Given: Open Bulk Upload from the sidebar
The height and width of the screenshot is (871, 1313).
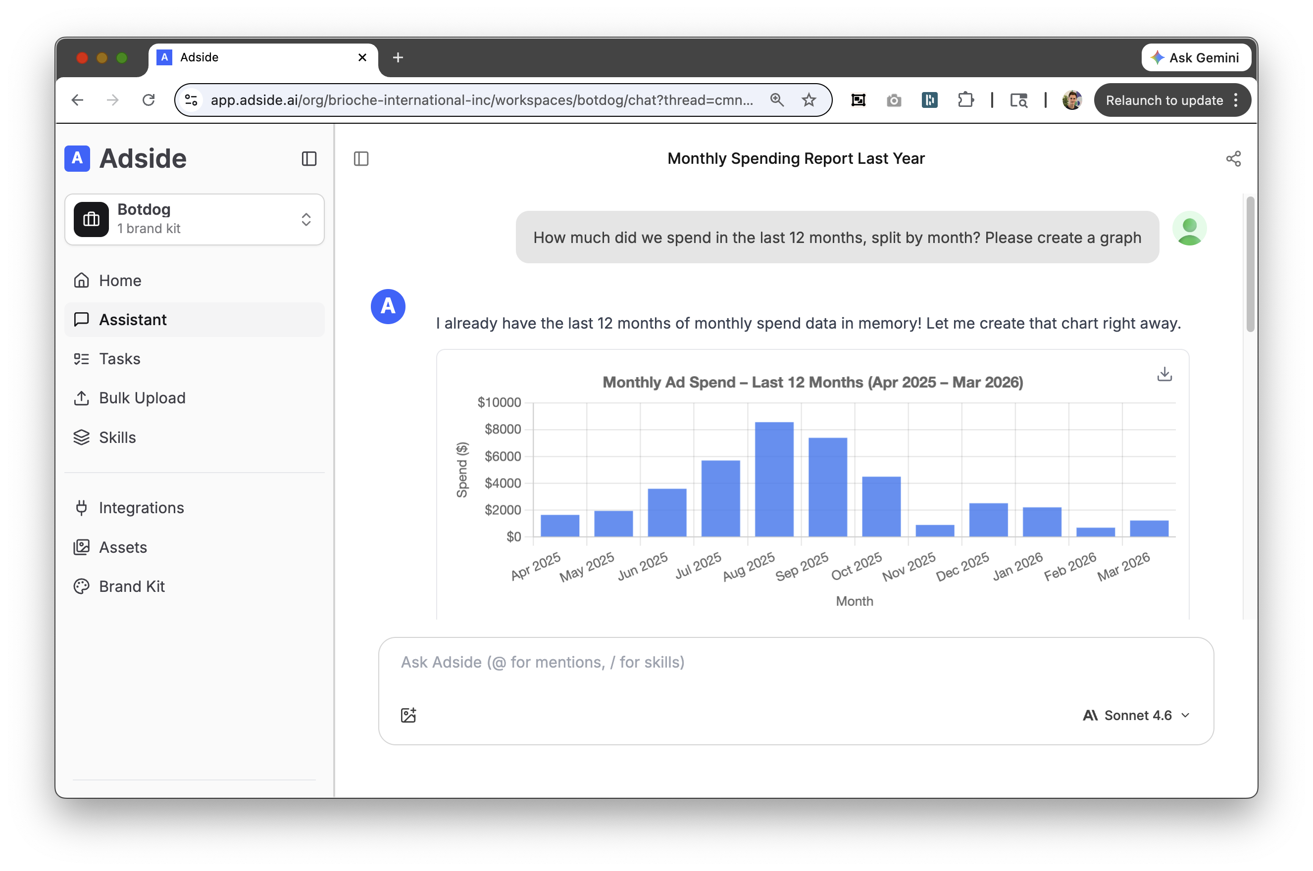Looking at the screenshot, I should [142, 398].
